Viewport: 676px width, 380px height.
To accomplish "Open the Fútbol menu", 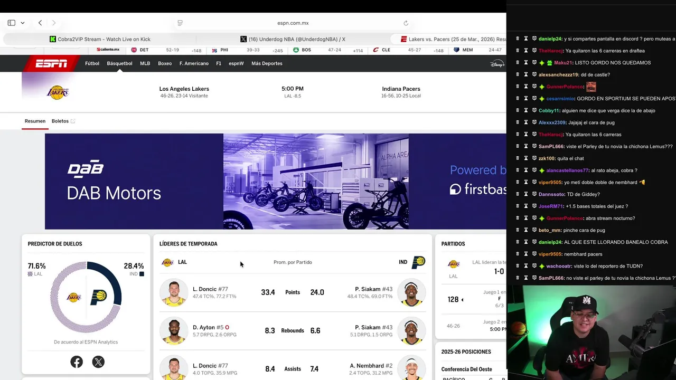I will click(92, 63).
